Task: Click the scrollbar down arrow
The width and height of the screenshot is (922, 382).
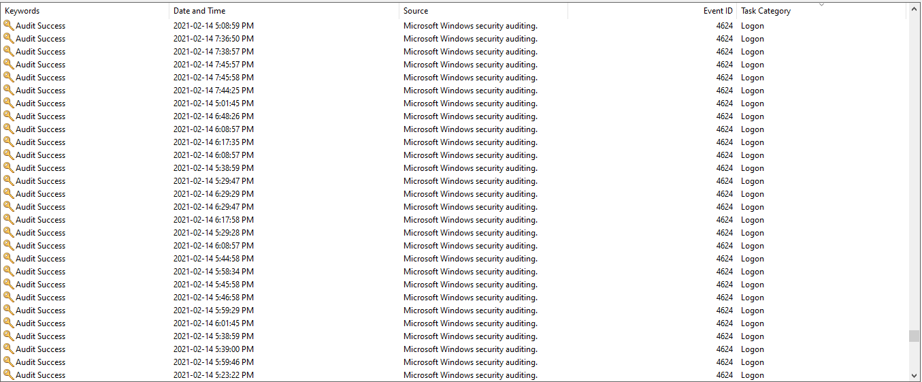Action: click(914, 375)
